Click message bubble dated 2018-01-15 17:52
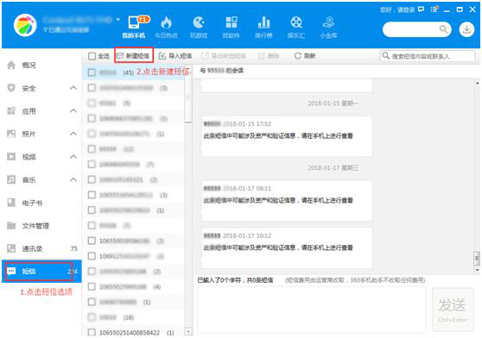The image size is (482, 338). tap(287, 136)
